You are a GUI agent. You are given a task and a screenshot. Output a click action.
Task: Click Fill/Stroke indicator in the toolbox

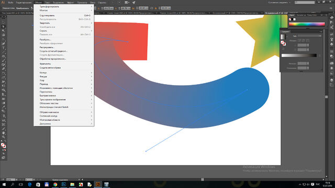4,146
